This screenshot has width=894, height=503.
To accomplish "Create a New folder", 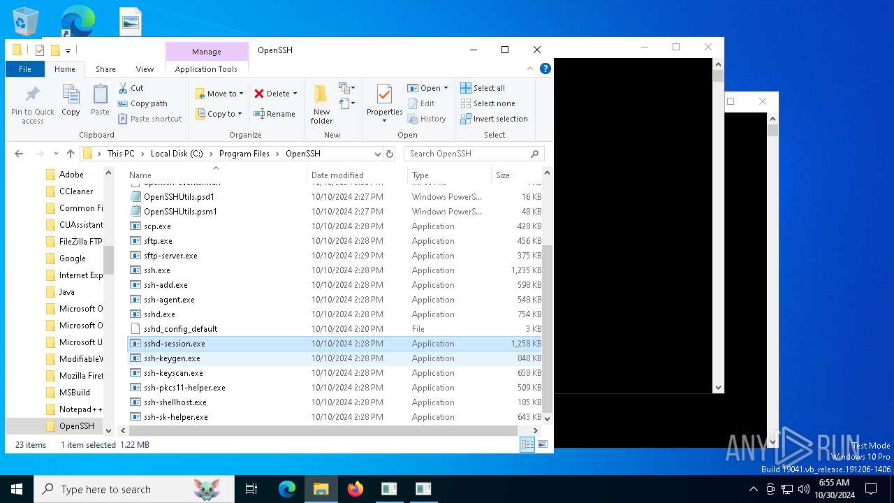I will coord(321,105).
